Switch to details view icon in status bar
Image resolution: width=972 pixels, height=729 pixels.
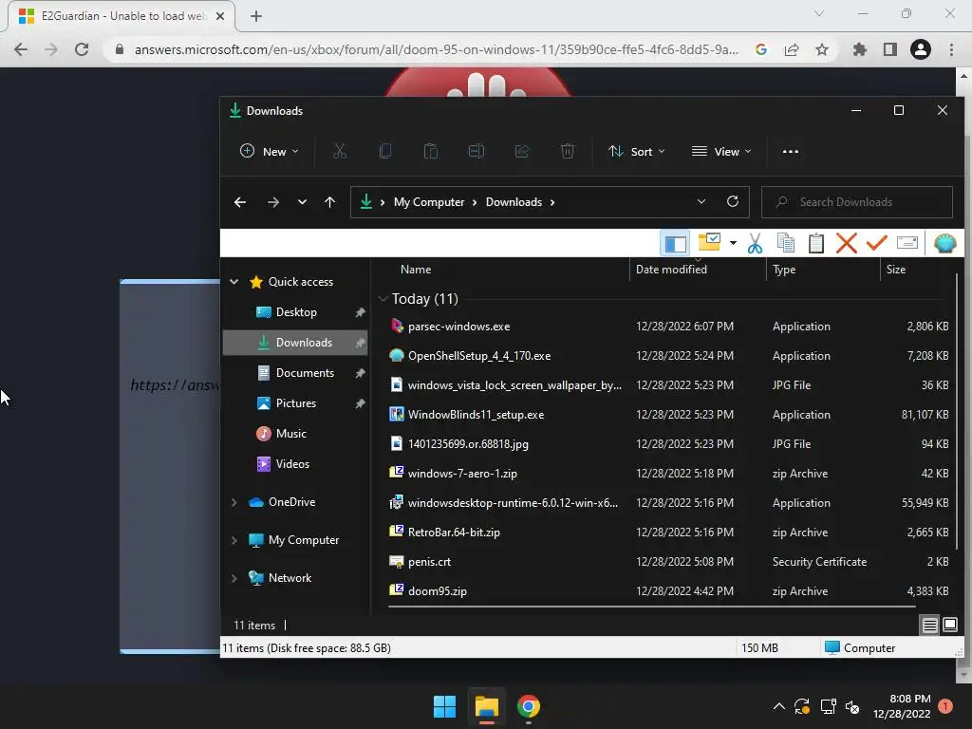pyautogui.click(x=929, y=625)
